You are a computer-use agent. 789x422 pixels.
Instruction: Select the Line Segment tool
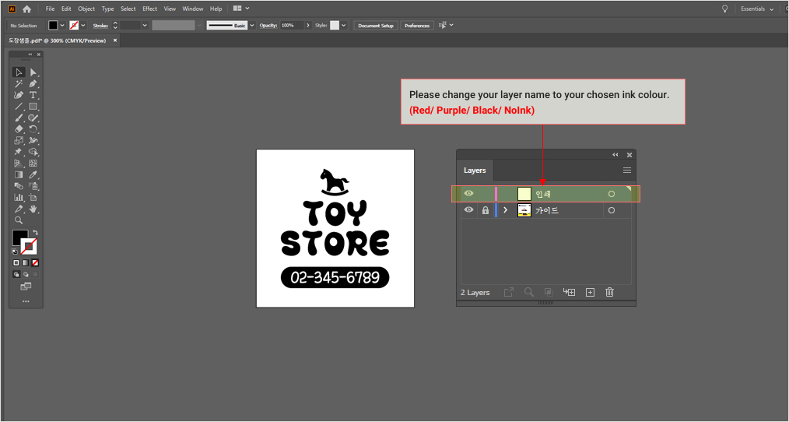19,106
